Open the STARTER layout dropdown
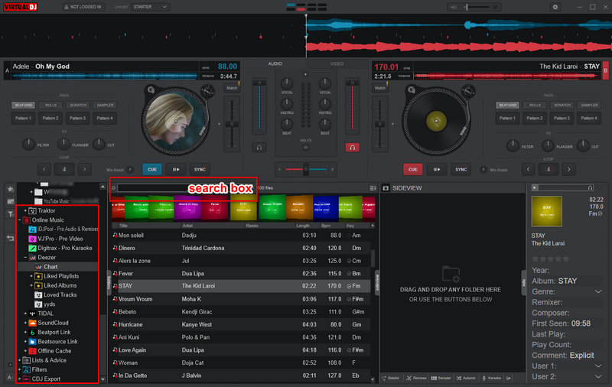The width and height of the screenshot is (612, 387). click(150, 7)
